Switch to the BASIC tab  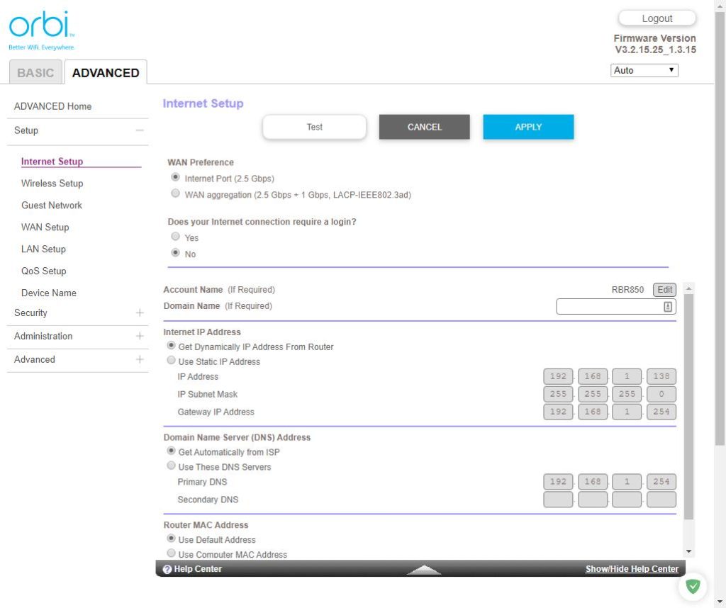35,72
